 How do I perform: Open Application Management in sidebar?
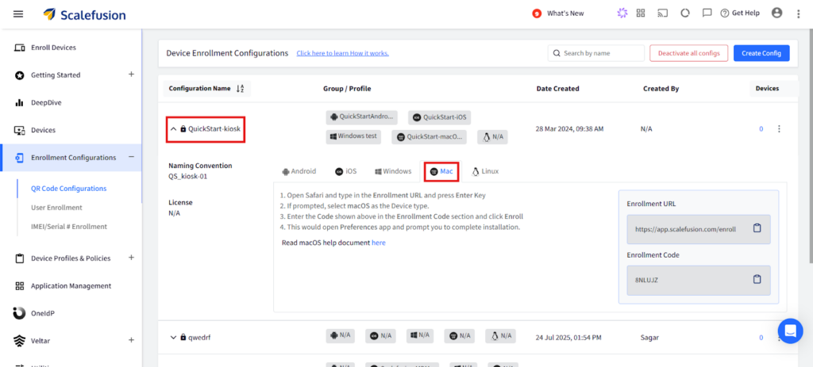tap(71, 285)
